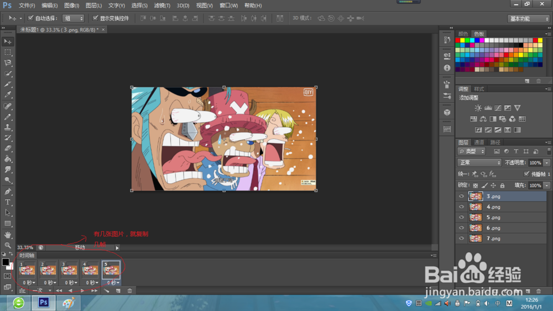Delete the selected timeline frame

pos(130,291)
